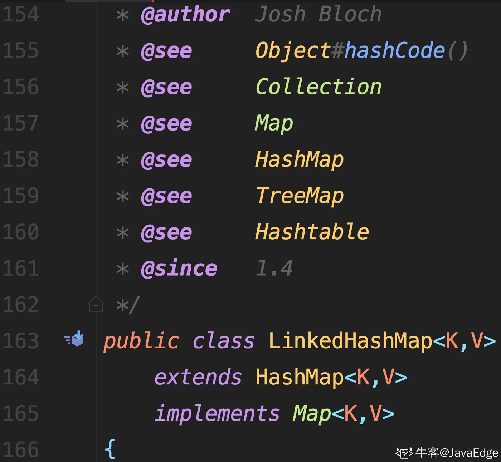The height and width of the screenshot is (462, 501).
Task: Click the implemented-interface gutter icon on line 163
Action: 74,339
